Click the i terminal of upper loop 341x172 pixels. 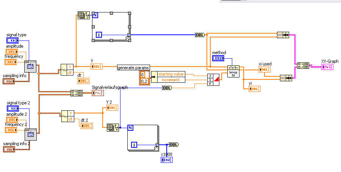click(x=99, y=35)
